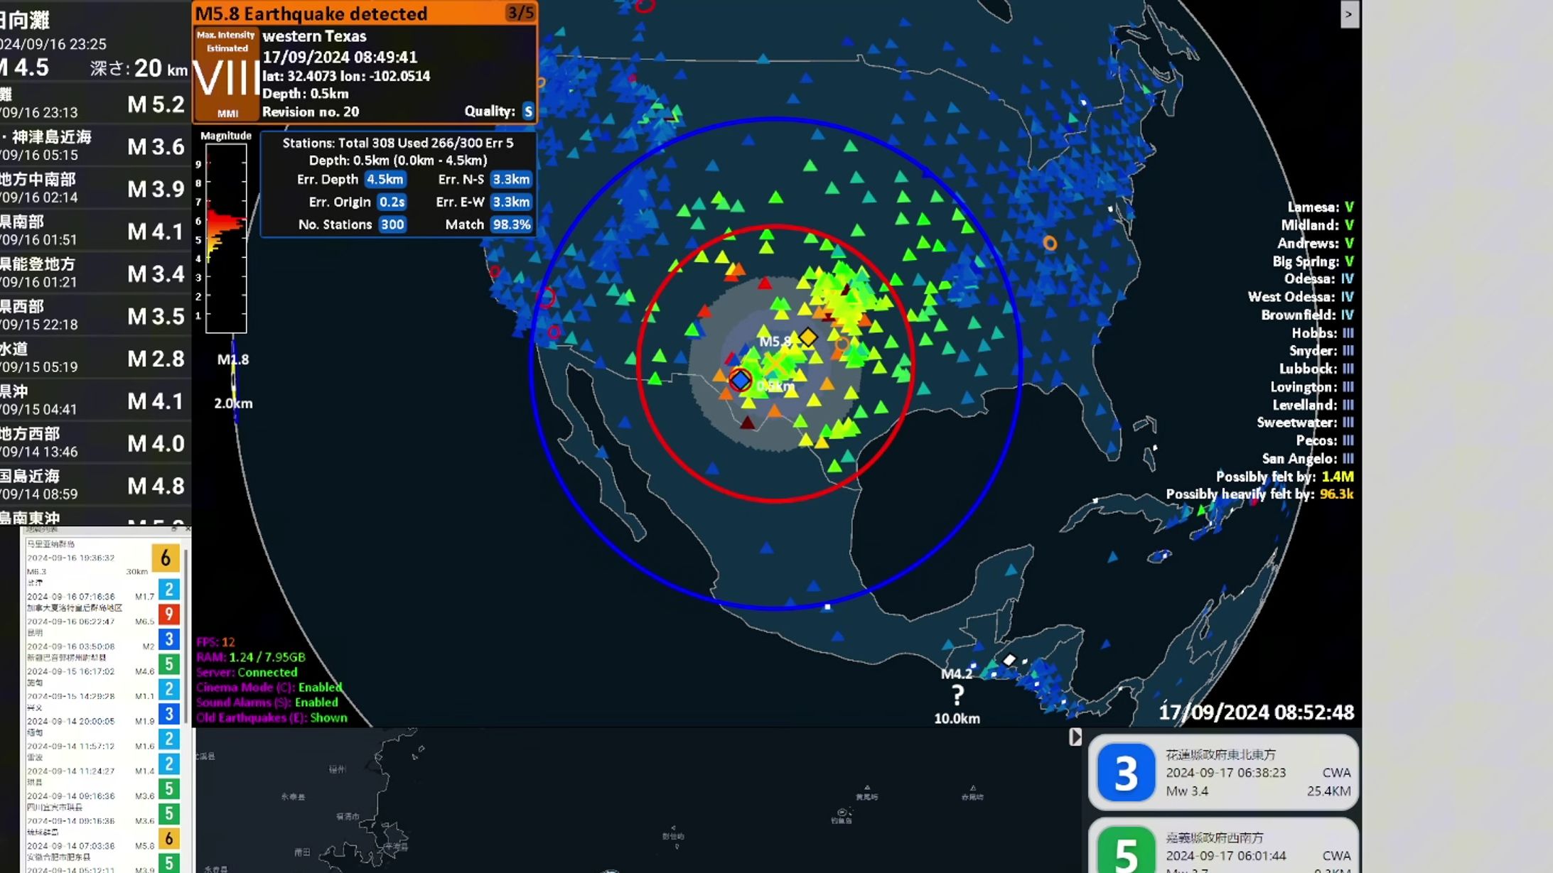Click blue 3 badge in the Mw 3.4 CWA card
The height and width of the screenshot is (873, 1553).
(1126, 772)
